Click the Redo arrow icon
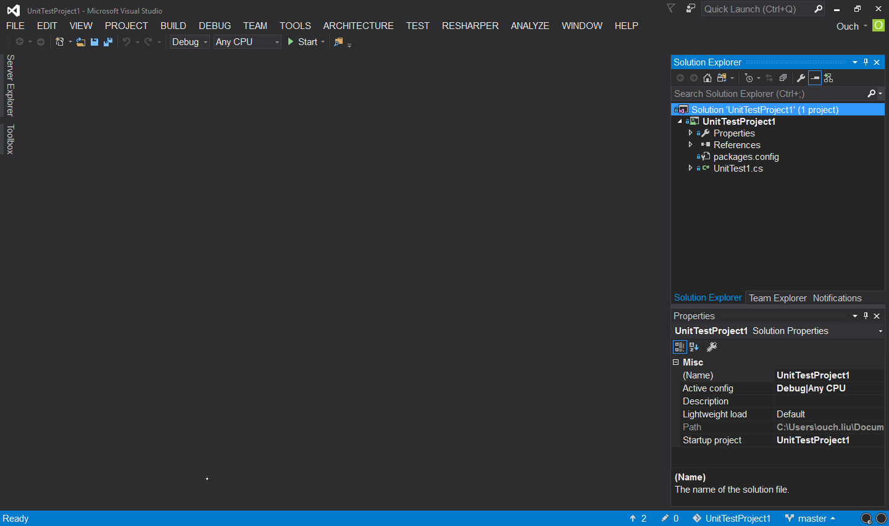This screenshot has height=526, width=889. (x=148, y=42)
